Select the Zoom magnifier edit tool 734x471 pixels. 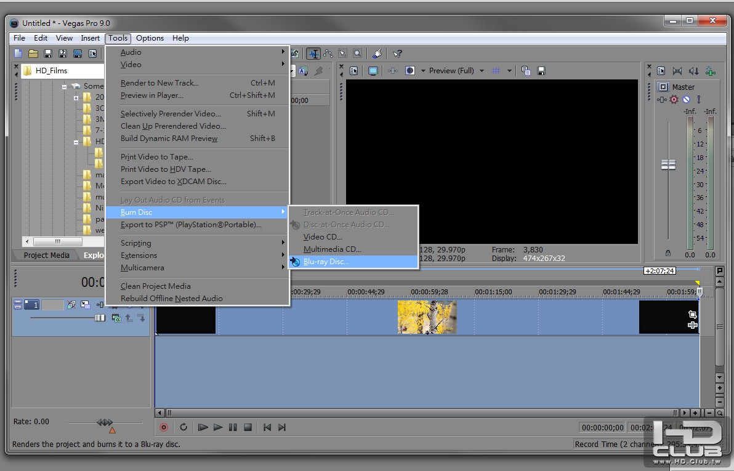[x=358, y=54]
